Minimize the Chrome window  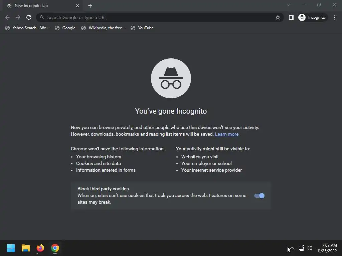point(303,5)
